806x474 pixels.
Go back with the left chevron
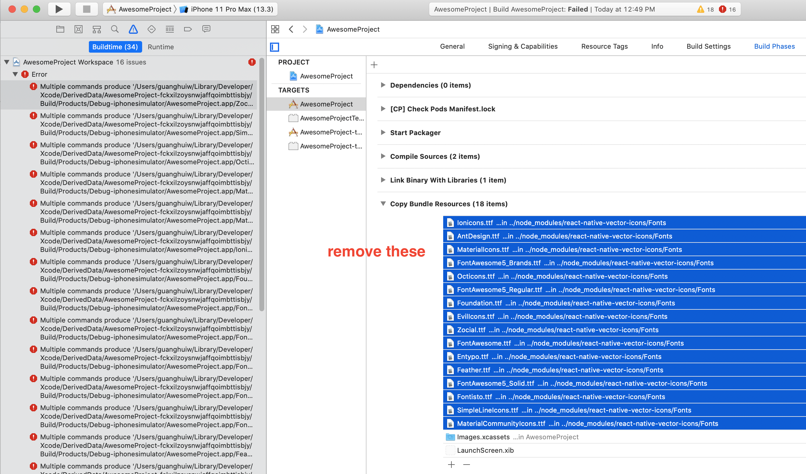(291, 30)
